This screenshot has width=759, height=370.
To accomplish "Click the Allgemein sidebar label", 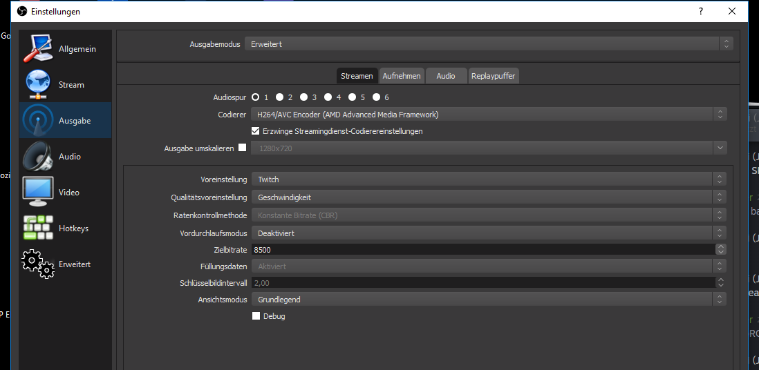I will tap(77, 49).
